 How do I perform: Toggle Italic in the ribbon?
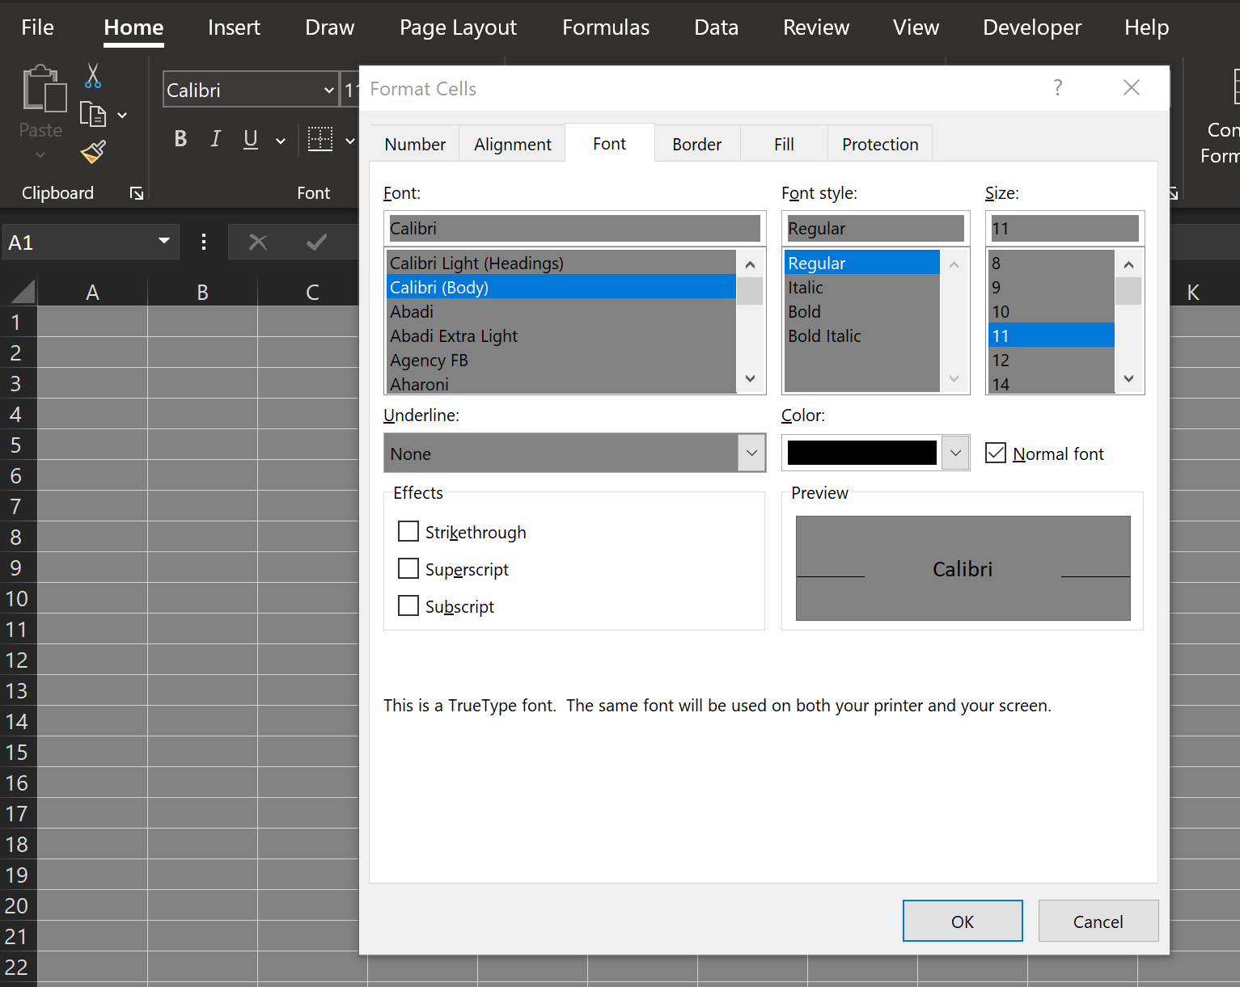click(215, 139)
